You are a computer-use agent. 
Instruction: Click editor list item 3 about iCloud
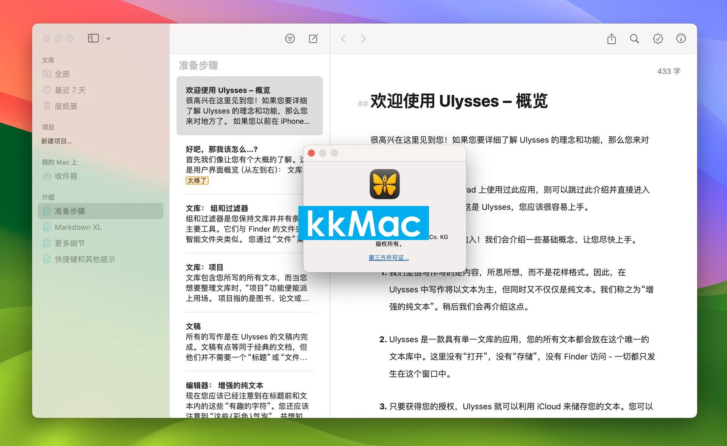pyautogui.click(x=516, y=406)
